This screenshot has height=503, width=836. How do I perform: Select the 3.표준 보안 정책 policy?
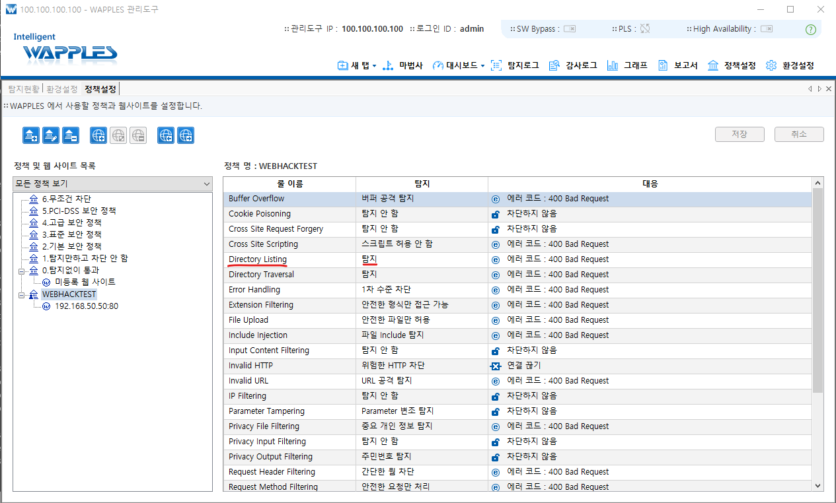(71, 234)
